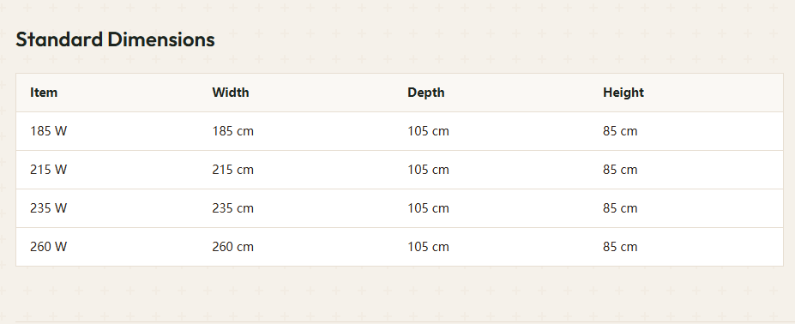The width and height of the screenshot is (795, 324).
Task: Select the 185 cm width value
Action: [x=232, y=131]
